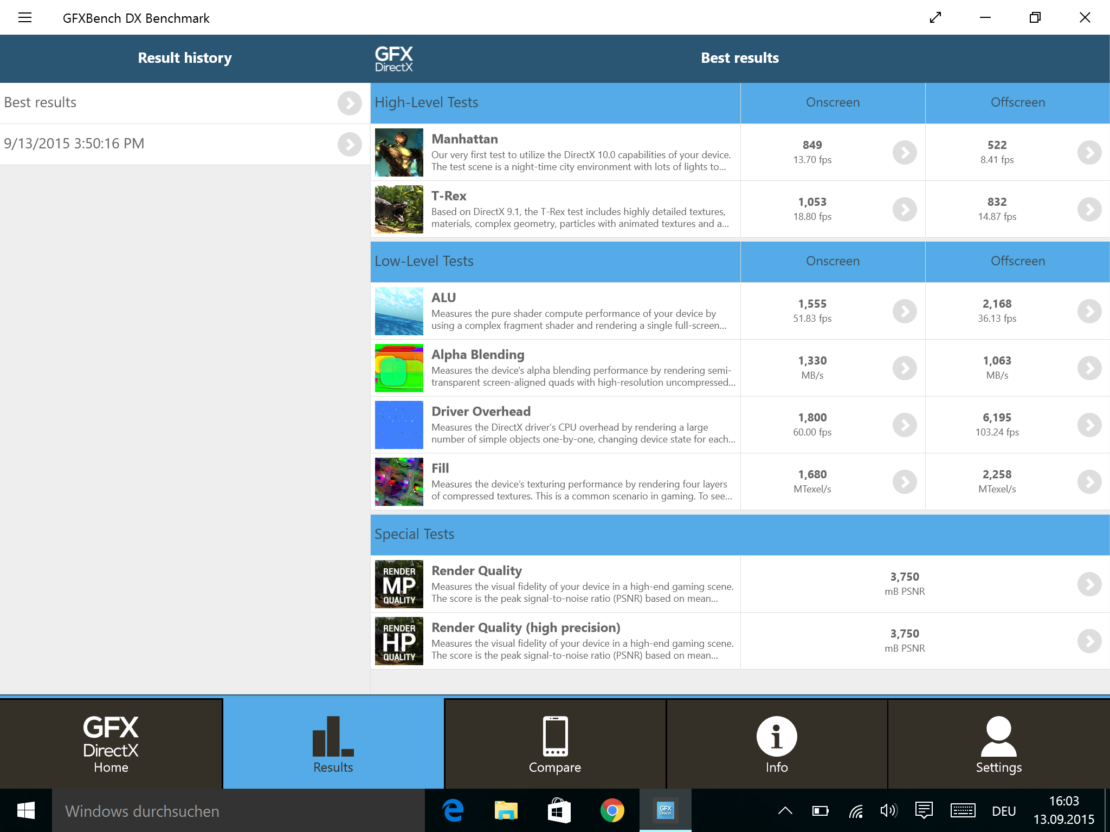Viewport: 1110px width, 832px height.
Task: Open Manhattan onscreen result details arrow
Action: click(x=905, y=153)
